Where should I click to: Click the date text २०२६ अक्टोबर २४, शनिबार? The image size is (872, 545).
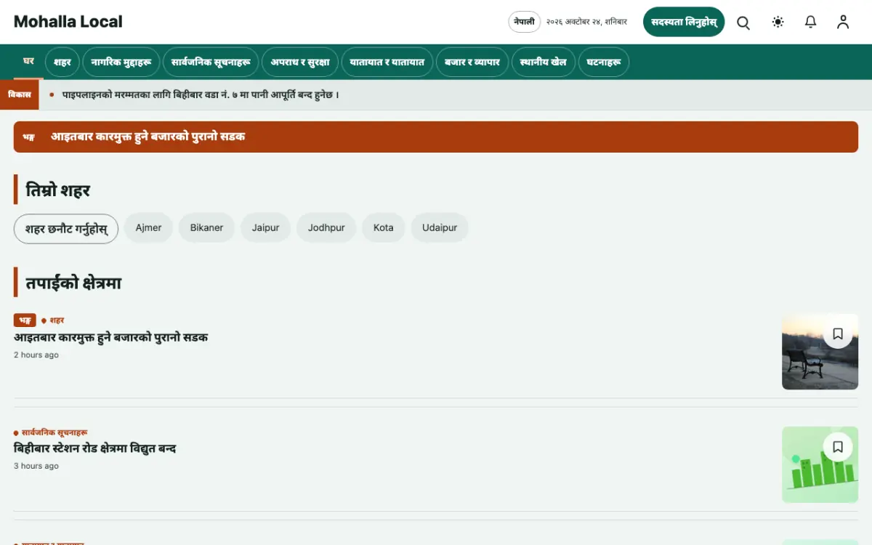(x=586, y=23)
